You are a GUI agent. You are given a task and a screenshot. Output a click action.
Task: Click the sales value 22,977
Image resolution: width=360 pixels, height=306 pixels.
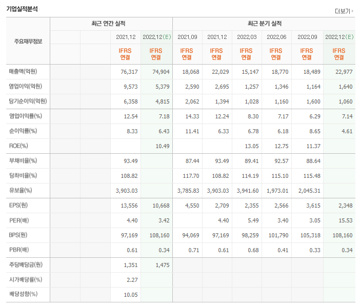pos(344,72)
